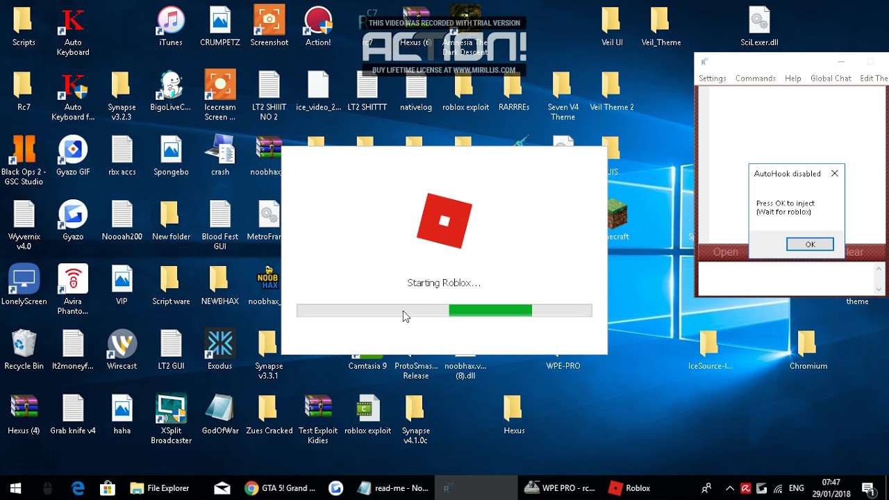889x500 pixels.
Task: Open the Chromium folder on desktop
Action: tap(808, 349)
